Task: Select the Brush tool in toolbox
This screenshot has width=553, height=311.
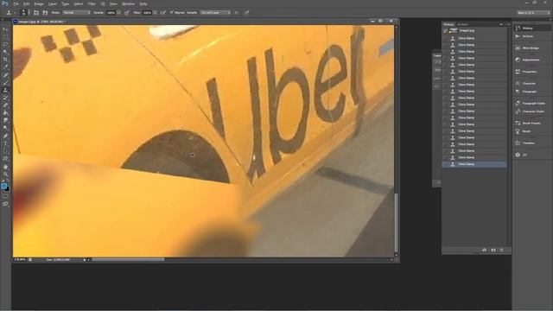Action: 5,83
